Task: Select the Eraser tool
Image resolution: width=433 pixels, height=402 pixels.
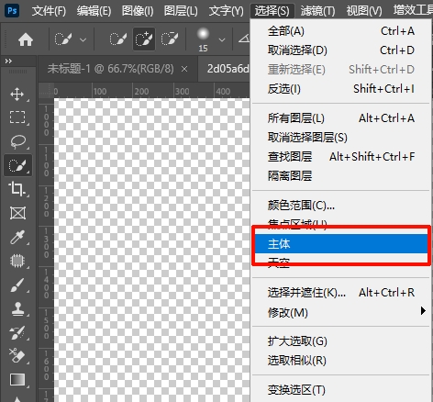Action: [x=17, y=356]
